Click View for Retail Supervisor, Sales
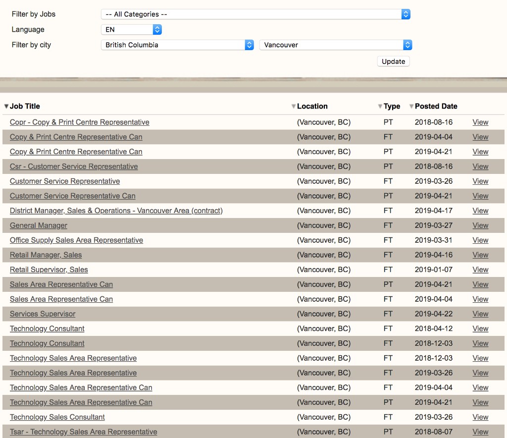Viewport: 507px width, 438px height. coord(480,270)
